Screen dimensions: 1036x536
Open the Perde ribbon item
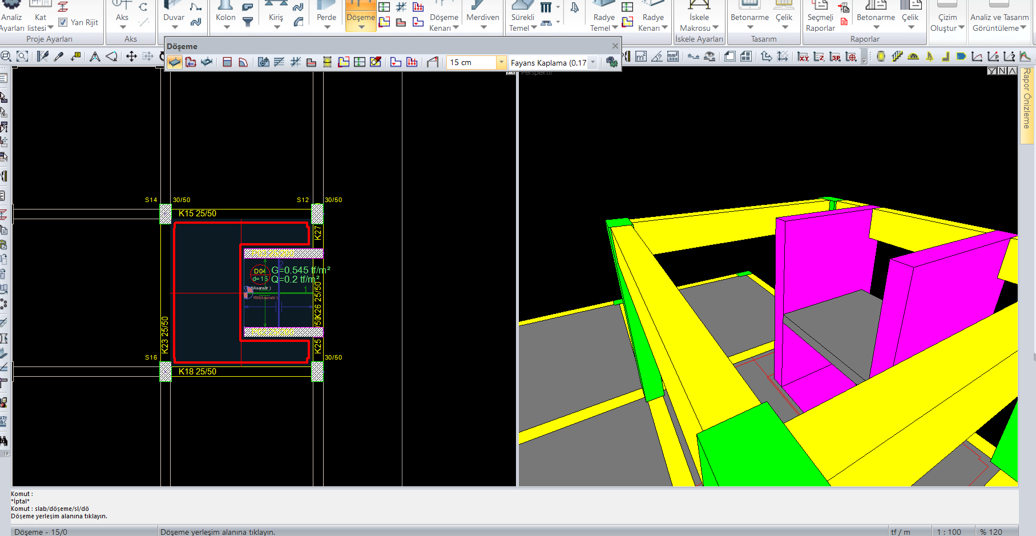(326, 14)
